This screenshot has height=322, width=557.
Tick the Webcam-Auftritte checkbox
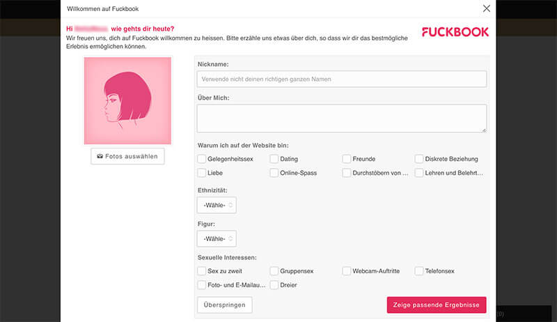pos(347,271)
